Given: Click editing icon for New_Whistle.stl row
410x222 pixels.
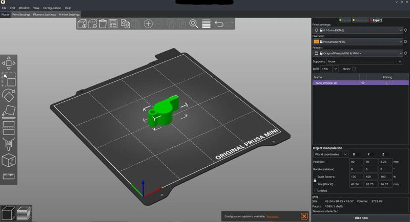Looking at the screenshot, I should click(387, 83).
